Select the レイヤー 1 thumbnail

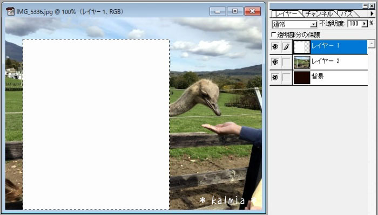pos(302,47)
